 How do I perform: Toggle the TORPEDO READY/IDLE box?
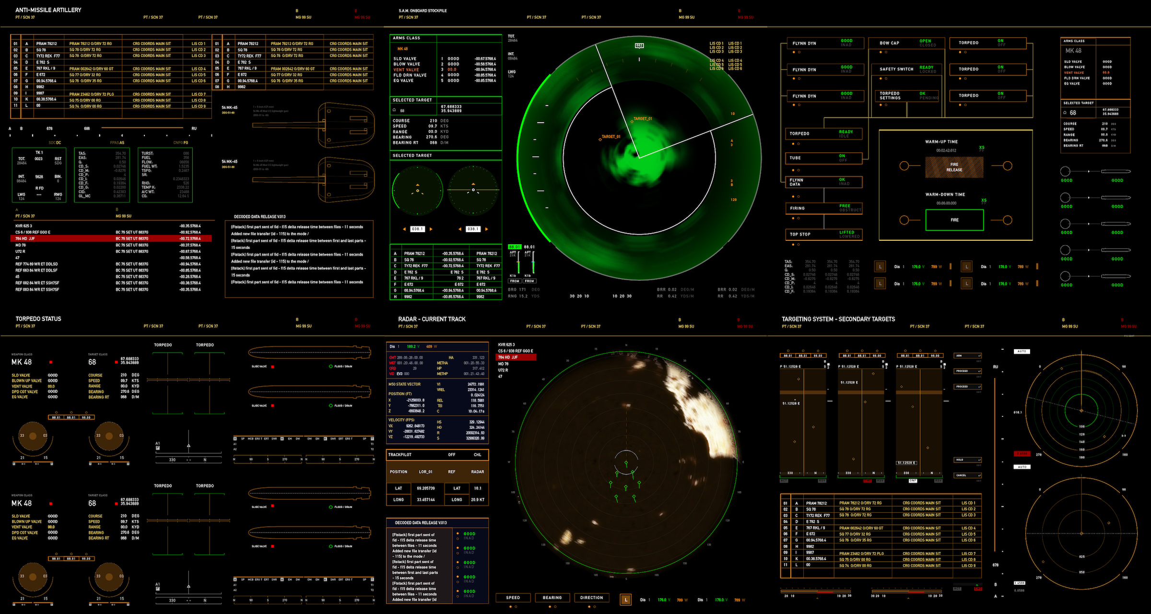(x=823, y=134)
